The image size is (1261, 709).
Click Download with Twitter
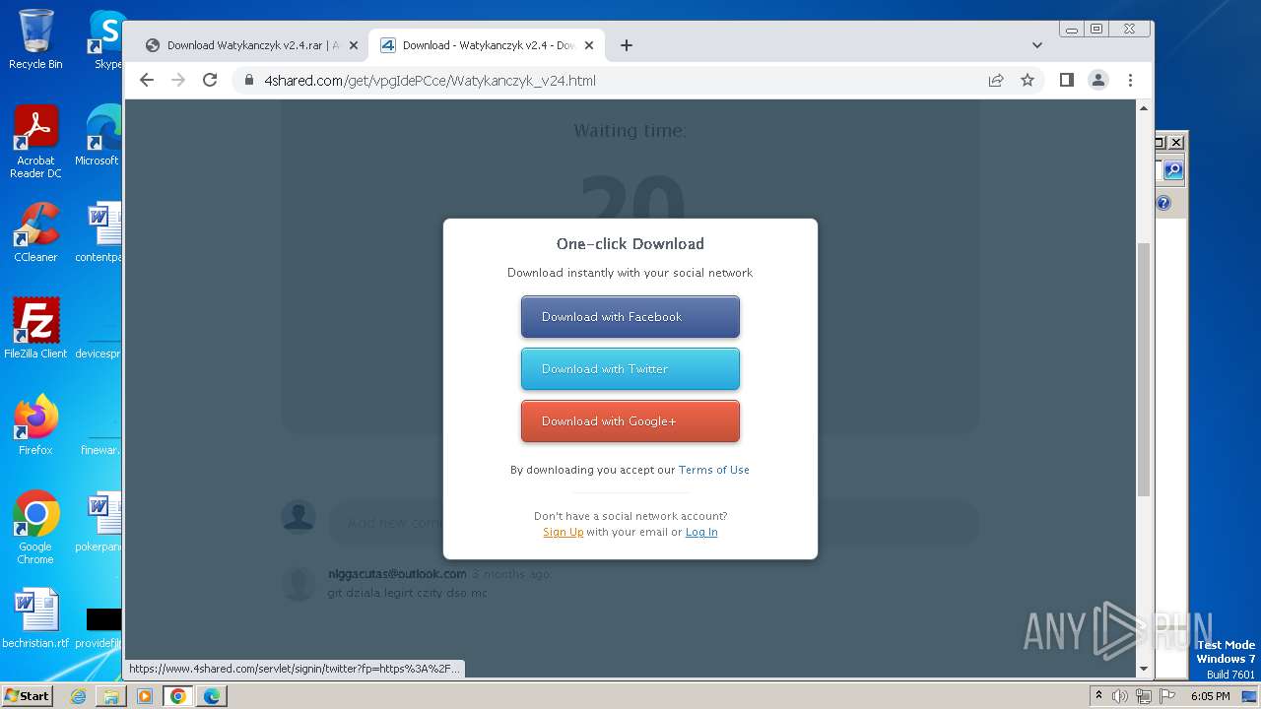point(630,369)
